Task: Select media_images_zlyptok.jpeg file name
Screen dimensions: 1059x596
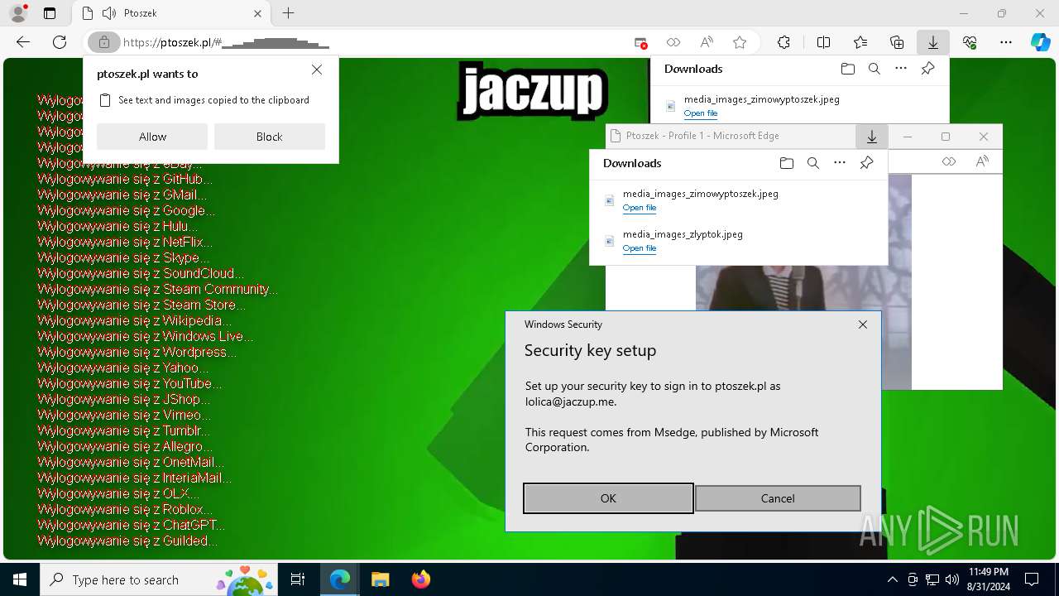Action: click(x=683, y=234)
